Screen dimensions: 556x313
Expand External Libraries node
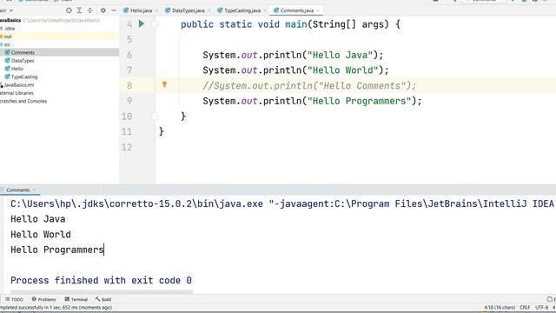click(17, 93)
